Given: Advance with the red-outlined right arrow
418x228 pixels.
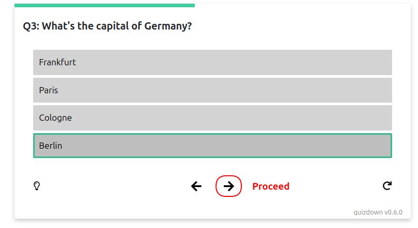Looking at the screenshot, I should click(x=229, y=186).
